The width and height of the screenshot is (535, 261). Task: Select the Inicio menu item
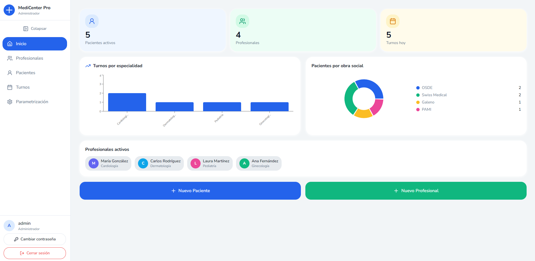pos(35,44)
